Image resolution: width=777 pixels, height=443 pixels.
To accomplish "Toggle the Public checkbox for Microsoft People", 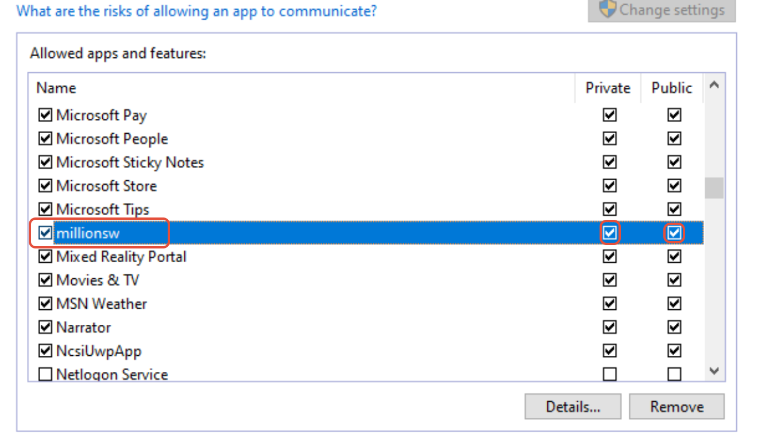I will pos(674,139).
